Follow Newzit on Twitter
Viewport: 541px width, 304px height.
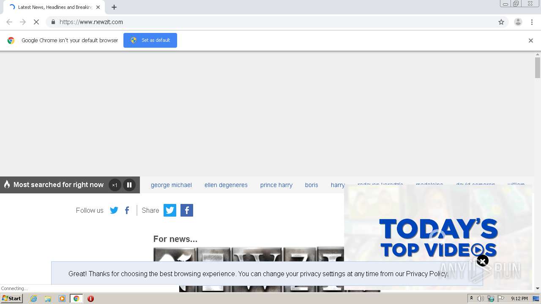[x=114, y=210]
